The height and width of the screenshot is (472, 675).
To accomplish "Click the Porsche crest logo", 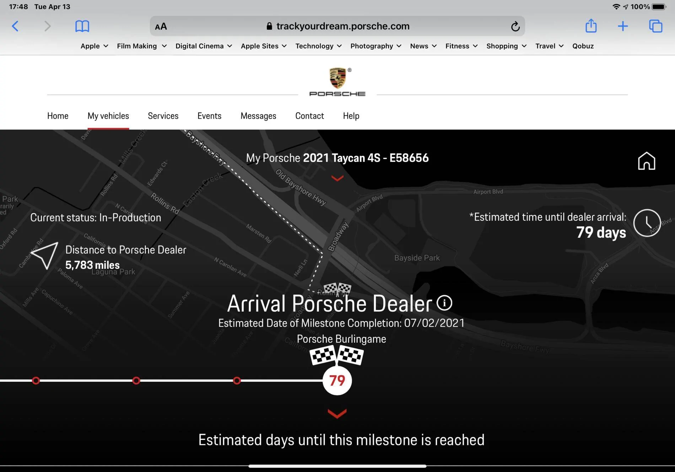I will 337,82.
